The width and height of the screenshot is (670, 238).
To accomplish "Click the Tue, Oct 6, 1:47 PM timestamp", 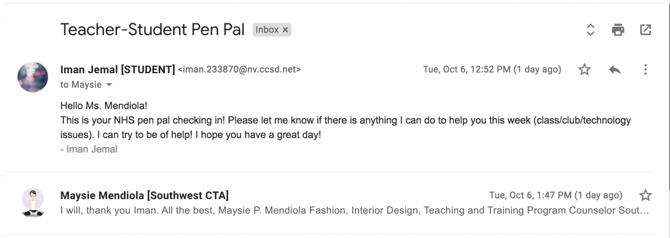I will (555, 196).
